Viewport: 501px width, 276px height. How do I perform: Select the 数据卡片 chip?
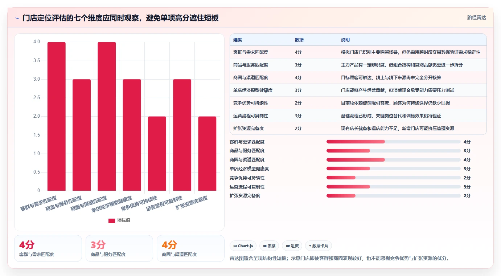pos(318,246)
